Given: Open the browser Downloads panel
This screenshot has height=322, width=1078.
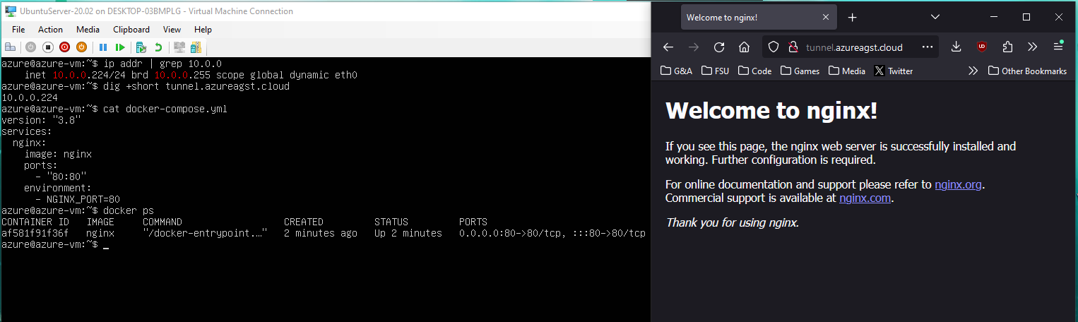Looking at the screenshot, I should click(956, 47).
